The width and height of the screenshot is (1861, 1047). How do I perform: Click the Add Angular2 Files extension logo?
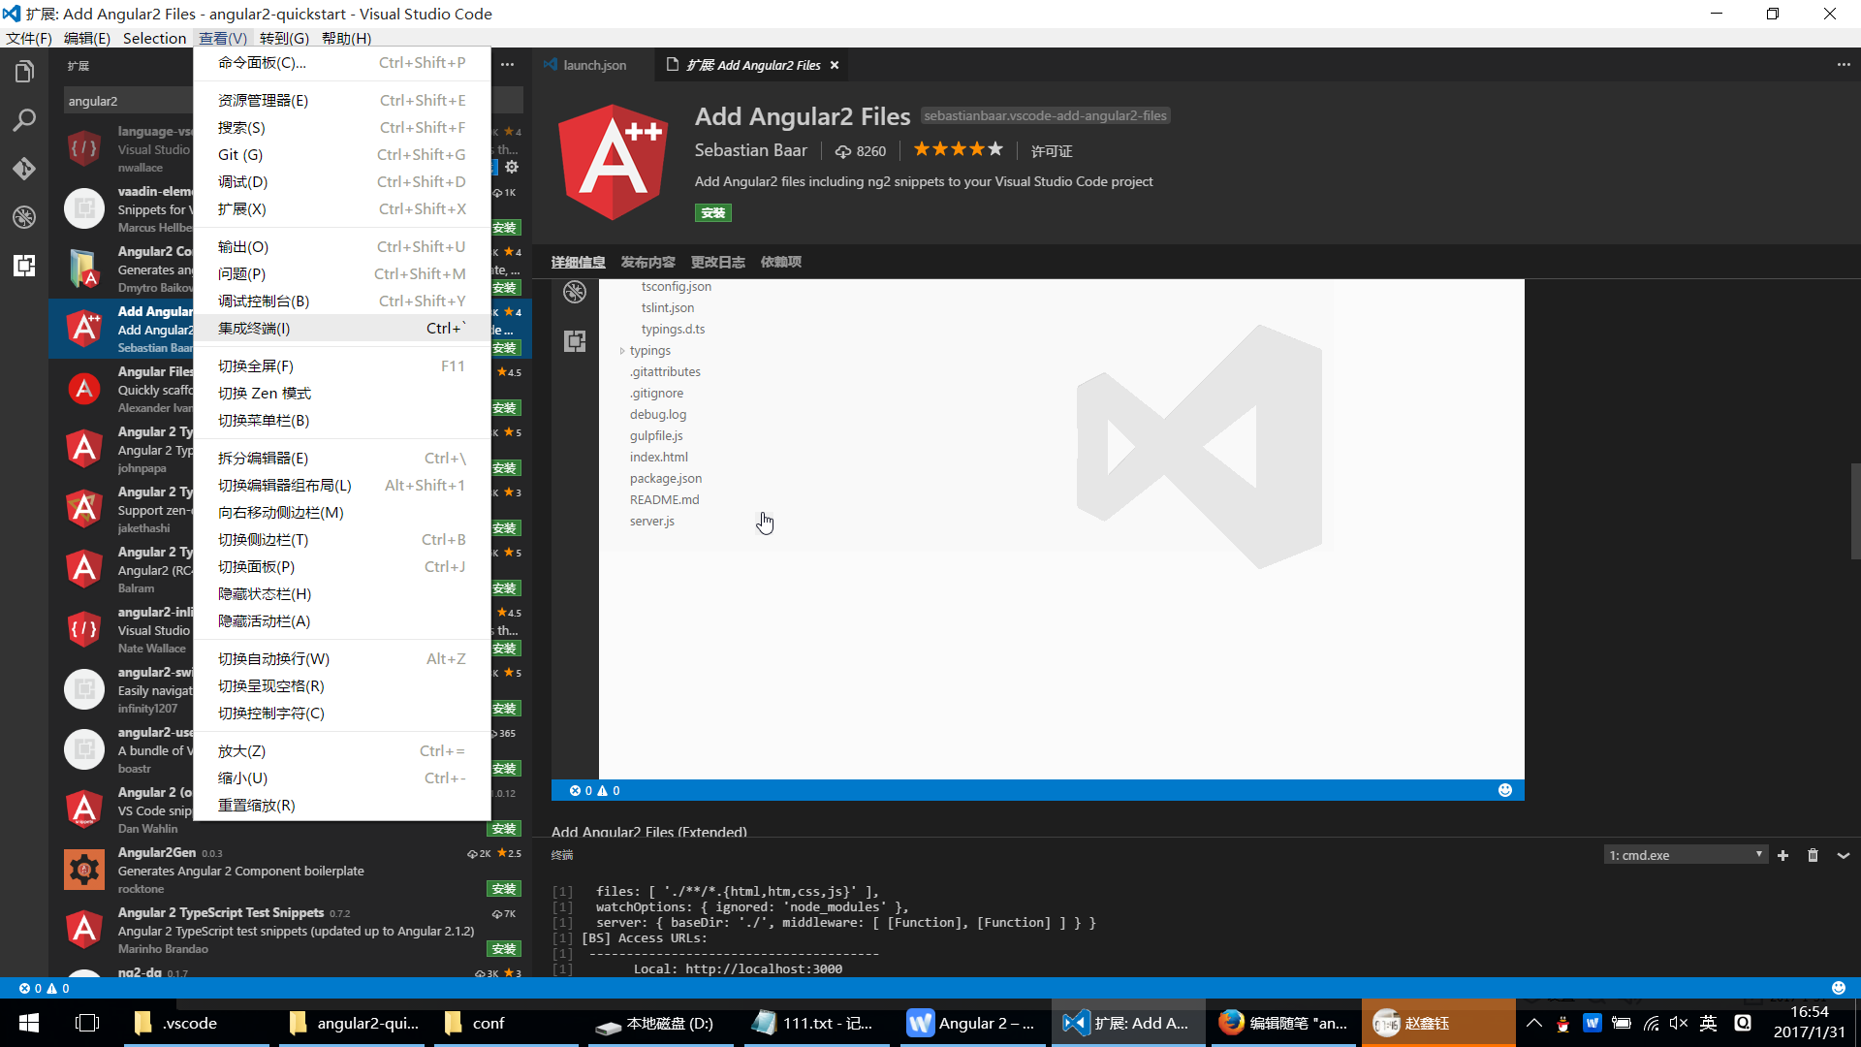(x=614, y=162)
